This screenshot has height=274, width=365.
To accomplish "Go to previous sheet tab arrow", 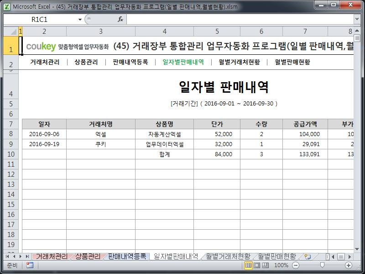I will pos(14,257).
